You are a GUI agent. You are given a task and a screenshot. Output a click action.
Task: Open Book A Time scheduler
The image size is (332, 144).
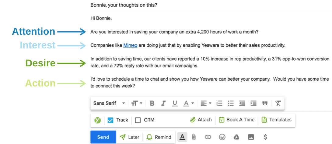pos(236,120)
